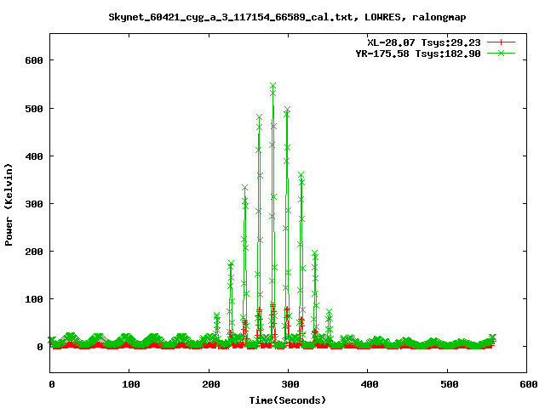Click the 600 label on the time axis

click(x=529, y=384)
